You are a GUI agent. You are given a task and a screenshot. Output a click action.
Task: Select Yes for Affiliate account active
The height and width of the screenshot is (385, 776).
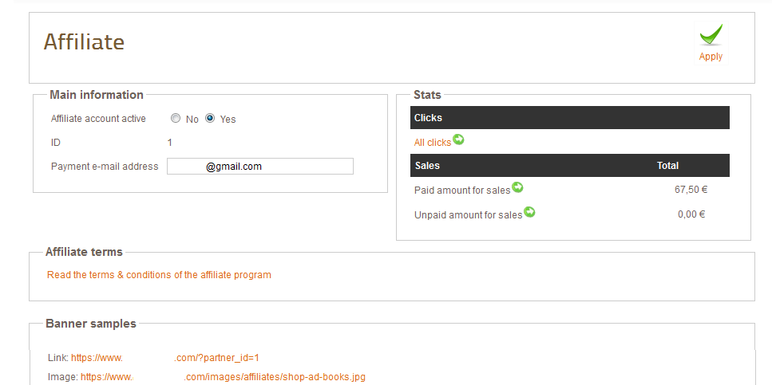pos(211,119)
